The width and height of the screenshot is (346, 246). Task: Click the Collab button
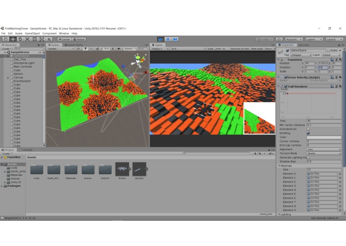pyautogui.click(x=264, y=39)
